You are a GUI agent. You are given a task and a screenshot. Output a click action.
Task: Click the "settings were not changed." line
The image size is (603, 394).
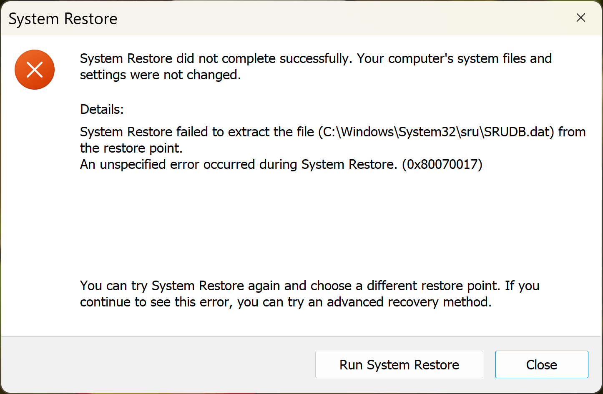(160, 75)
